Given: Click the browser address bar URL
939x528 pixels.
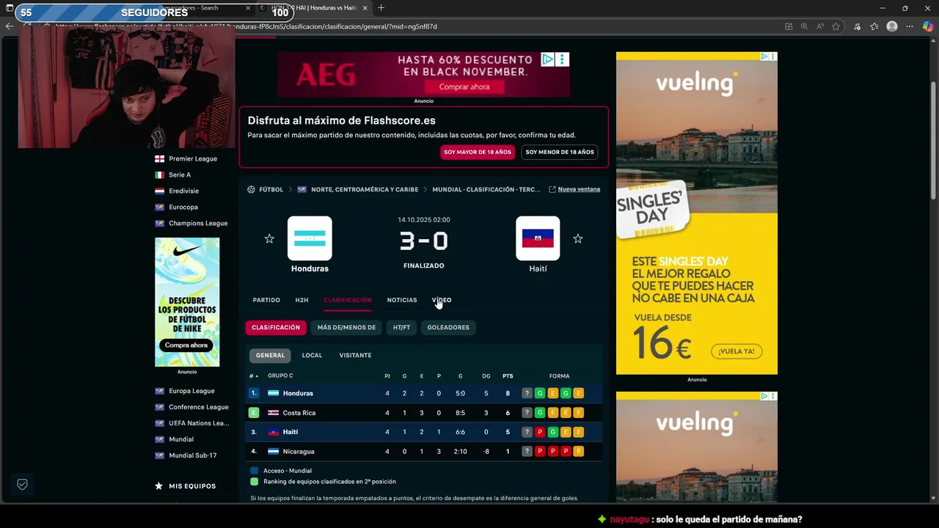Looking at the screenshot, I should tap(246, 26).
